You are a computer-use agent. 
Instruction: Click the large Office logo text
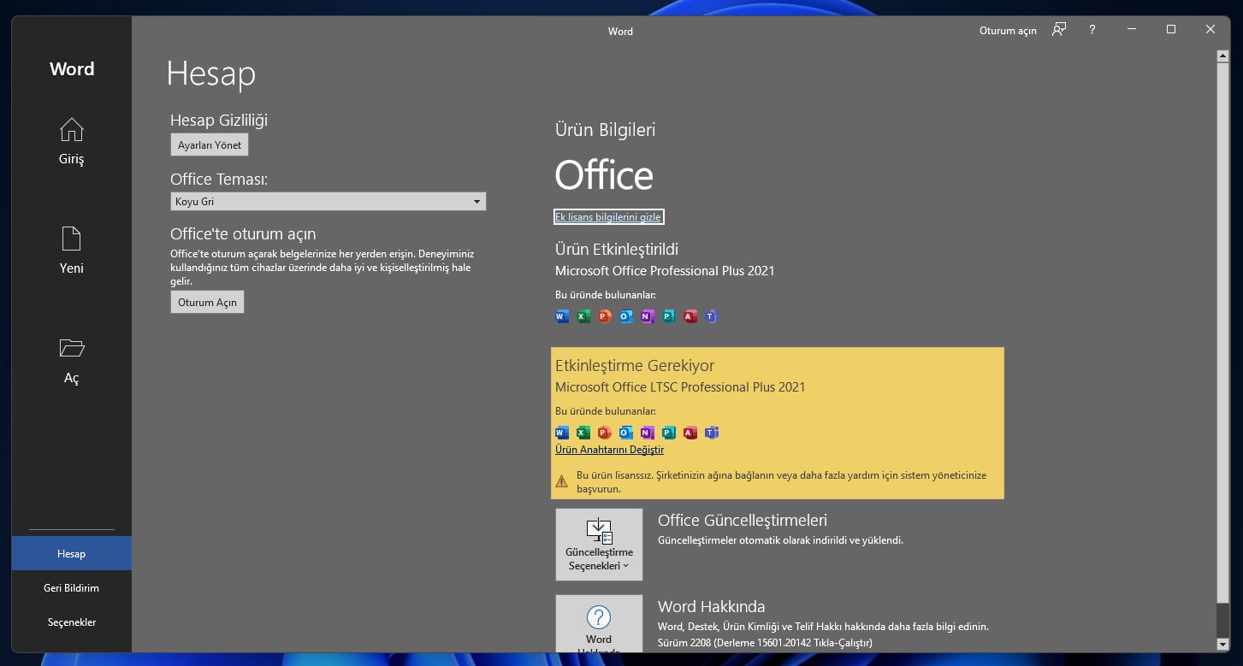[x=604, y=175]
